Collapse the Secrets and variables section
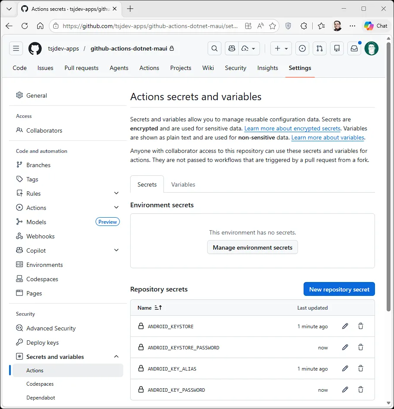This screenshot has height=409, width=394. 116,357
